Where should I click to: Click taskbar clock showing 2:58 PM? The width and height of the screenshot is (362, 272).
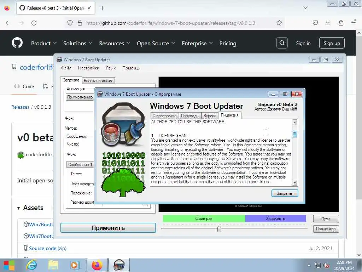click(344, 265)
